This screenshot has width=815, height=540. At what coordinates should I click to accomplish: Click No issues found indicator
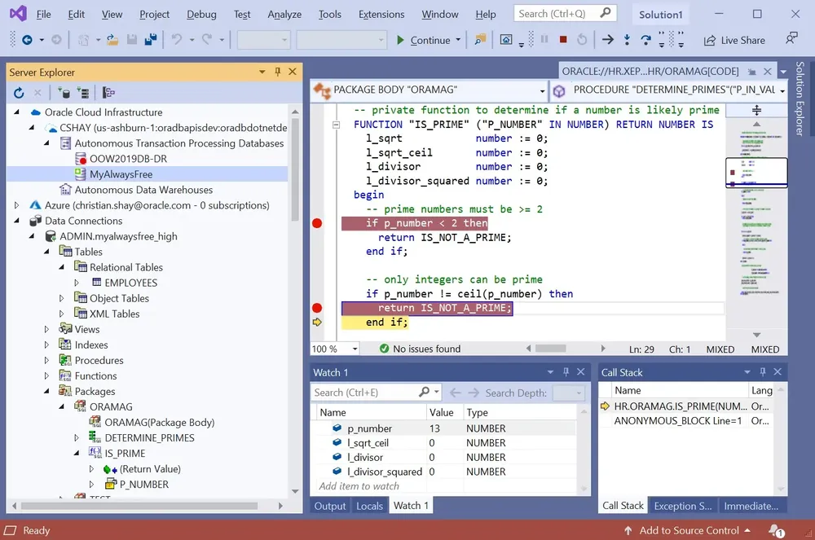point(420,349)
